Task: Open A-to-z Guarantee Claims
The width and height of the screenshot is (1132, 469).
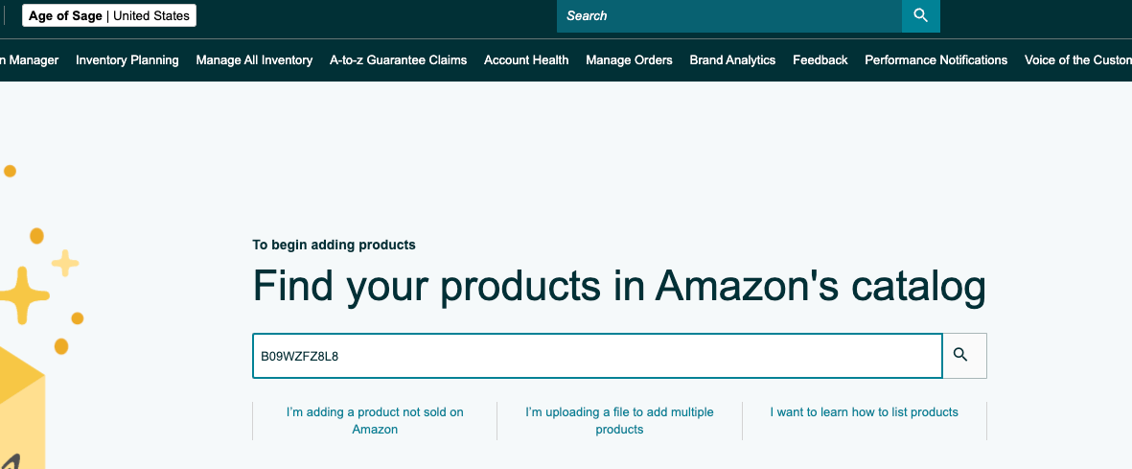Action: point(398,59)
